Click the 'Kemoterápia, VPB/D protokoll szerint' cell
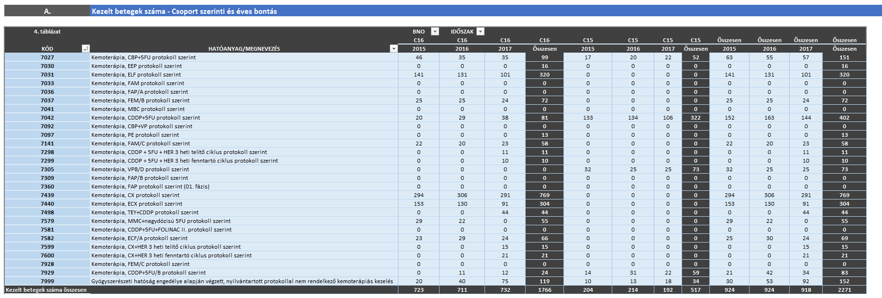882x298 pixels. tap(140, 169)
